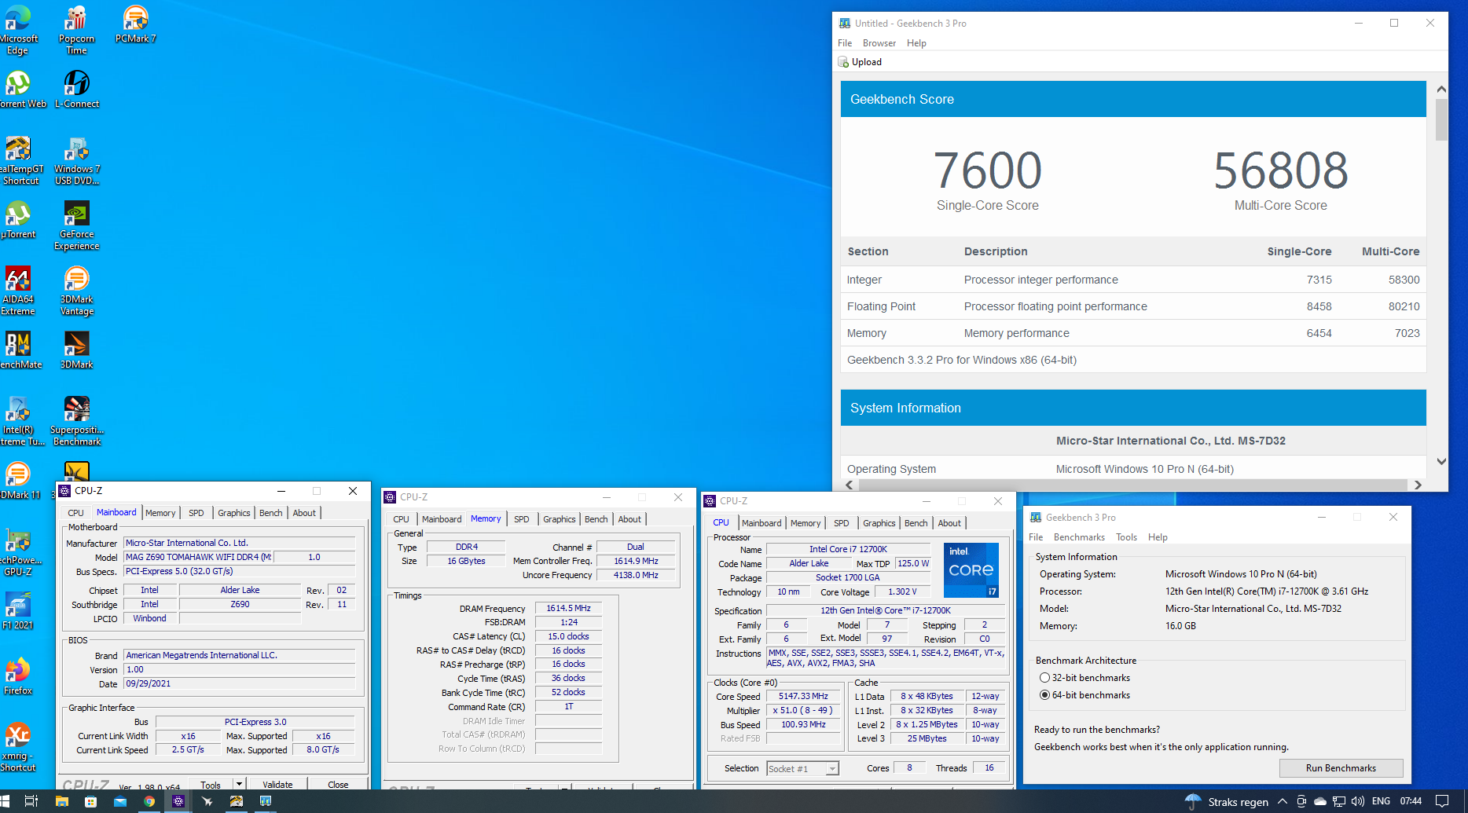
Task: Click horizontal scrollbar in Geekbench results
Action: 1132,485
